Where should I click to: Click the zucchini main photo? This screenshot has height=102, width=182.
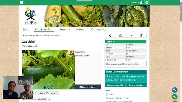point(49,70)
